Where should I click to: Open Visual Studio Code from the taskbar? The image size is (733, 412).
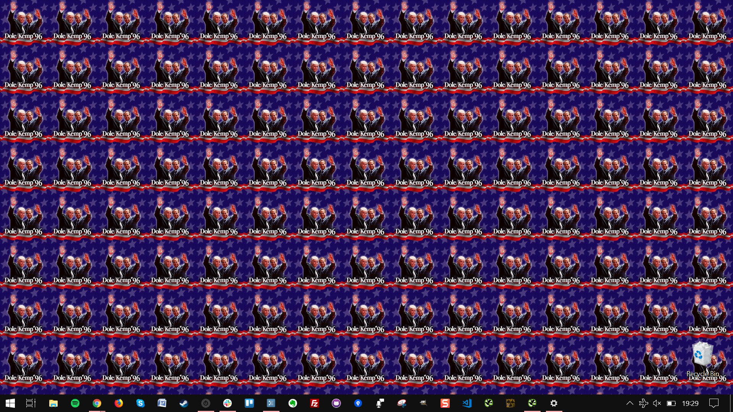tap(467, 403)
